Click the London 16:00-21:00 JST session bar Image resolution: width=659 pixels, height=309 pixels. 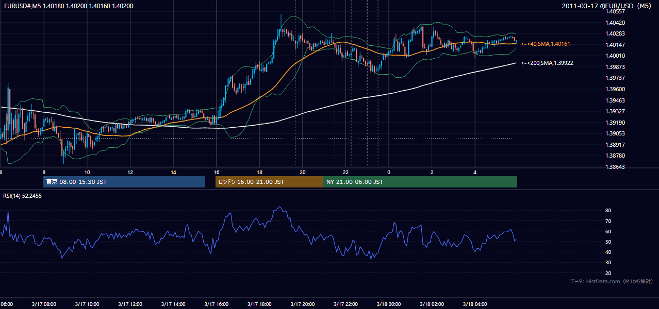click(269, 182)
